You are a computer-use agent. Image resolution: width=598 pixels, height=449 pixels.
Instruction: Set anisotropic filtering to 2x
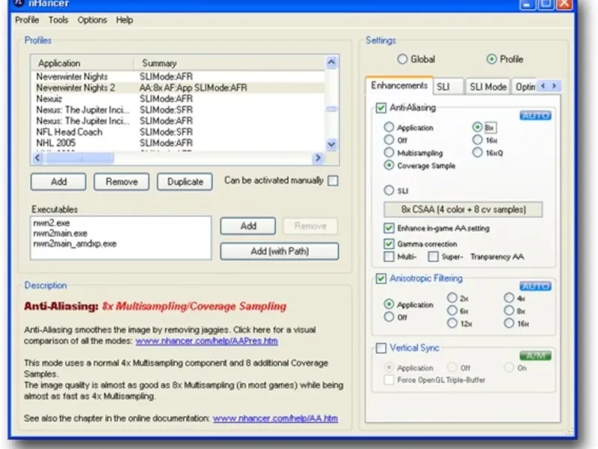pyautogui.click(x=452, y=297)
